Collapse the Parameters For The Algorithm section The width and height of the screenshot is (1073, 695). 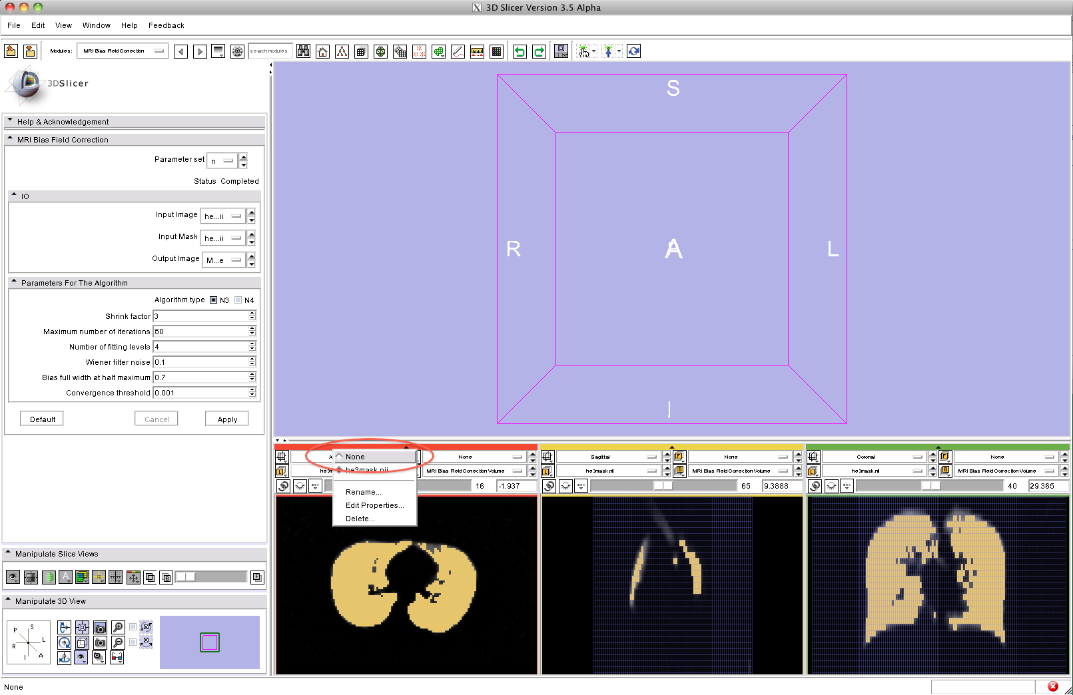(x=14, y=283)
